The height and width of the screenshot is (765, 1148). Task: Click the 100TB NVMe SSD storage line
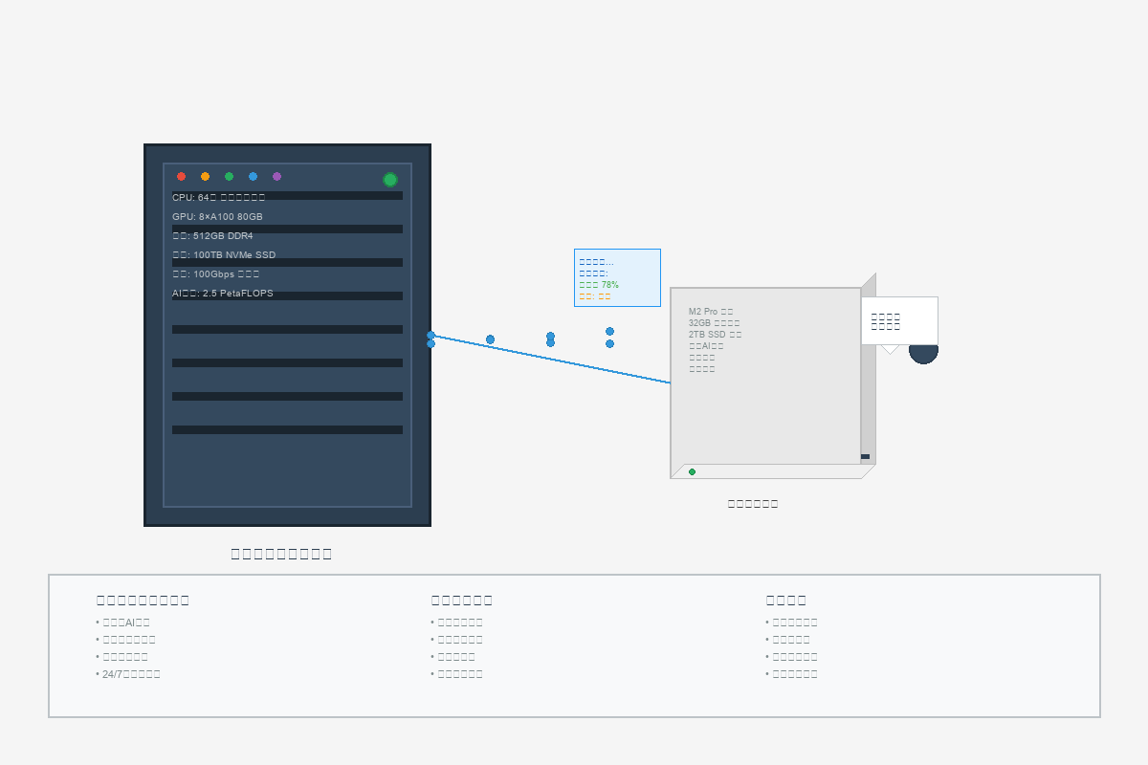tap(223, 255)
